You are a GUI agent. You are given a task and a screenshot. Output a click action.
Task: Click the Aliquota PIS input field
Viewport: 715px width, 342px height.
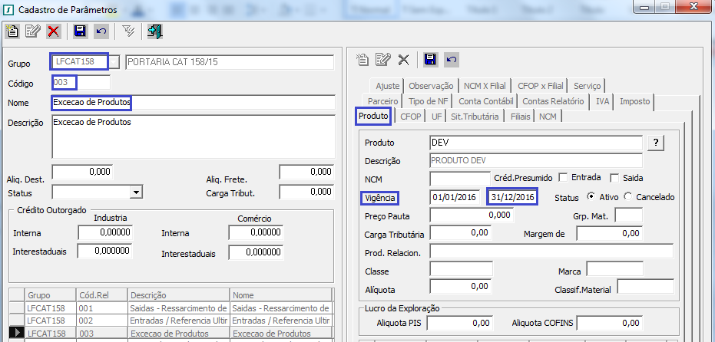(x=460, y=324)
